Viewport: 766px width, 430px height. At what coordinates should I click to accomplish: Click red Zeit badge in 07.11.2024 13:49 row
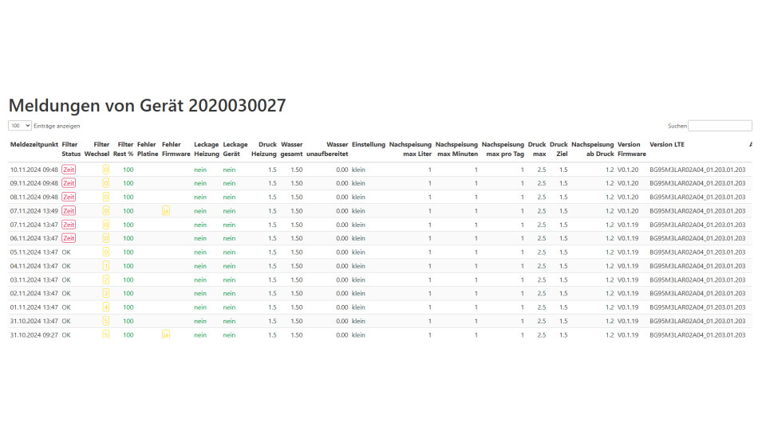point(69,211)
